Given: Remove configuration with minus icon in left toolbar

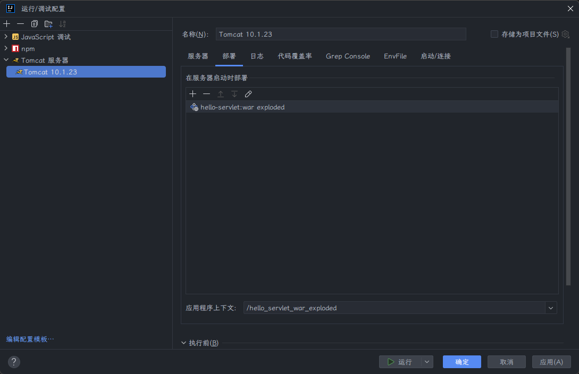Looking at the screenshot, I should click(20, 24).
